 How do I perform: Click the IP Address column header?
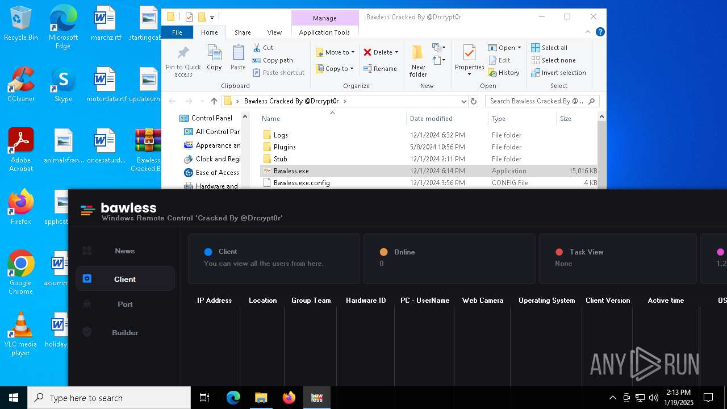tap(214, 300)
